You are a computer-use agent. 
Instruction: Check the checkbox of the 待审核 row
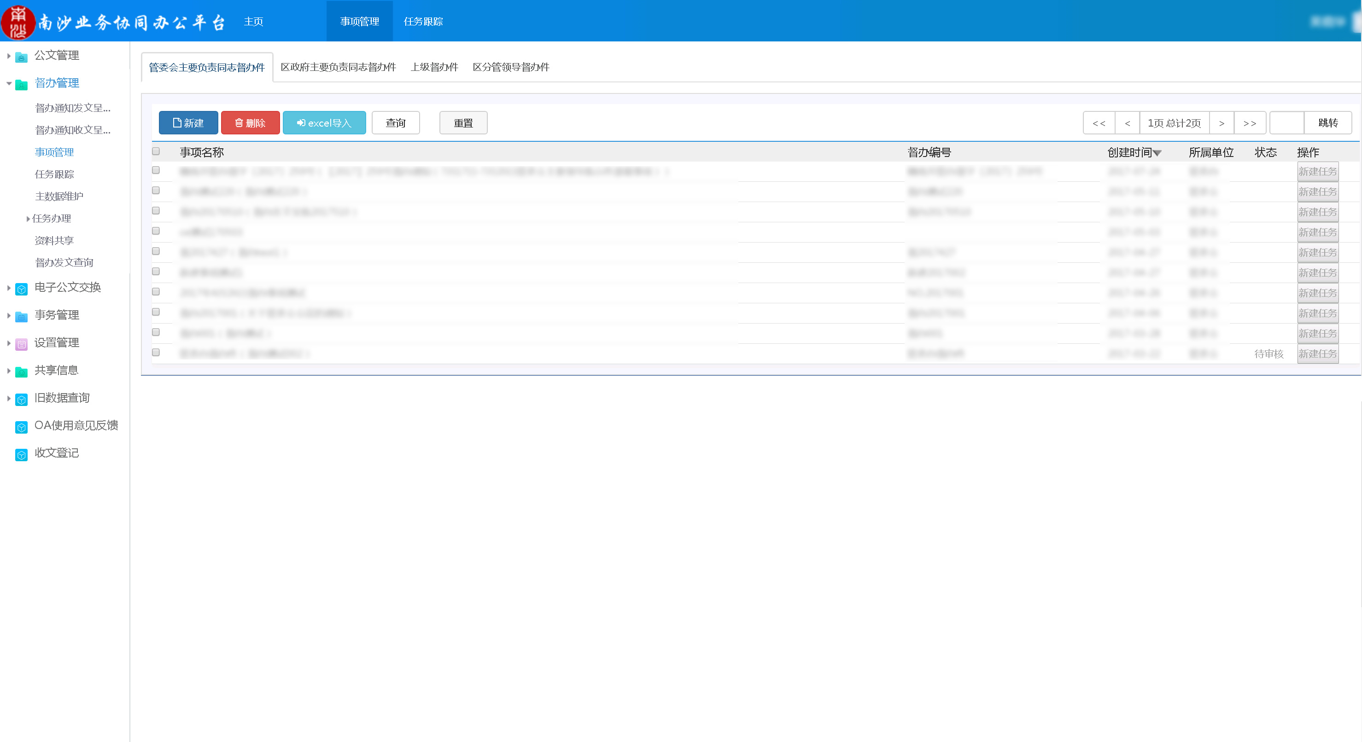[155, 352]
